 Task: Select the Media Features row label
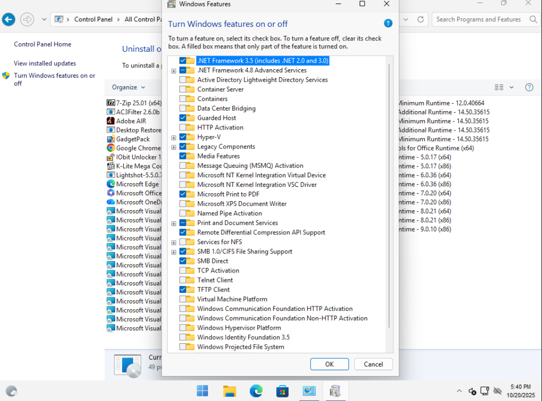218,156
